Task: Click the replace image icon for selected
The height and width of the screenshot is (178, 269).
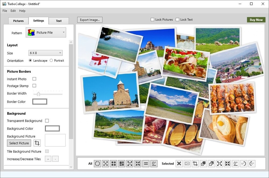Action: click(x=187, y=164)
